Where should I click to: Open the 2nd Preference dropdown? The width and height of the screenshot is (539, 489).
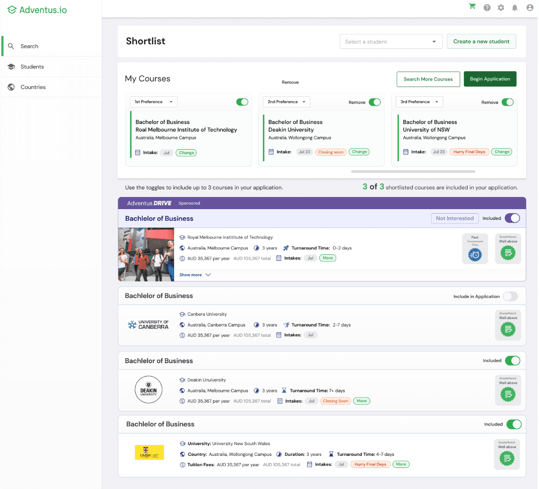click(x=287, y=102)
